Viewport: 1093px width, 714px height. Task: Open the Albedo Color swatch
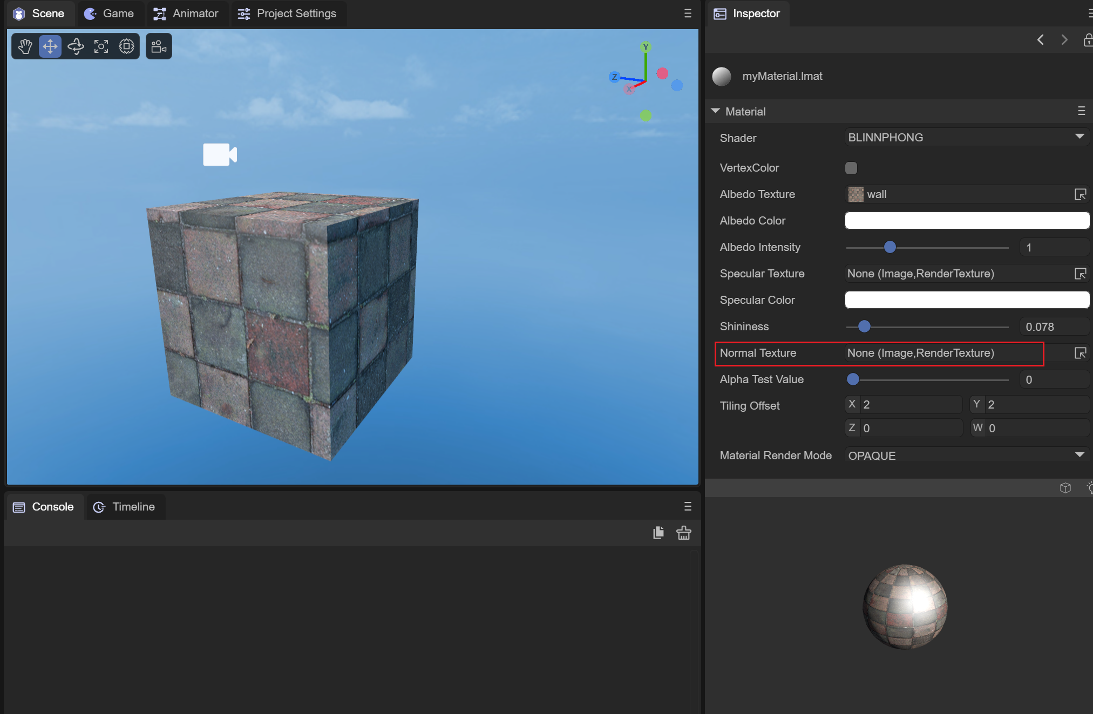pos(966,221)
